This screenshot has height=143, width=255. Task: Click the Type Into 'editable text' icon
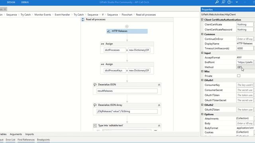[x=95, y=126]
